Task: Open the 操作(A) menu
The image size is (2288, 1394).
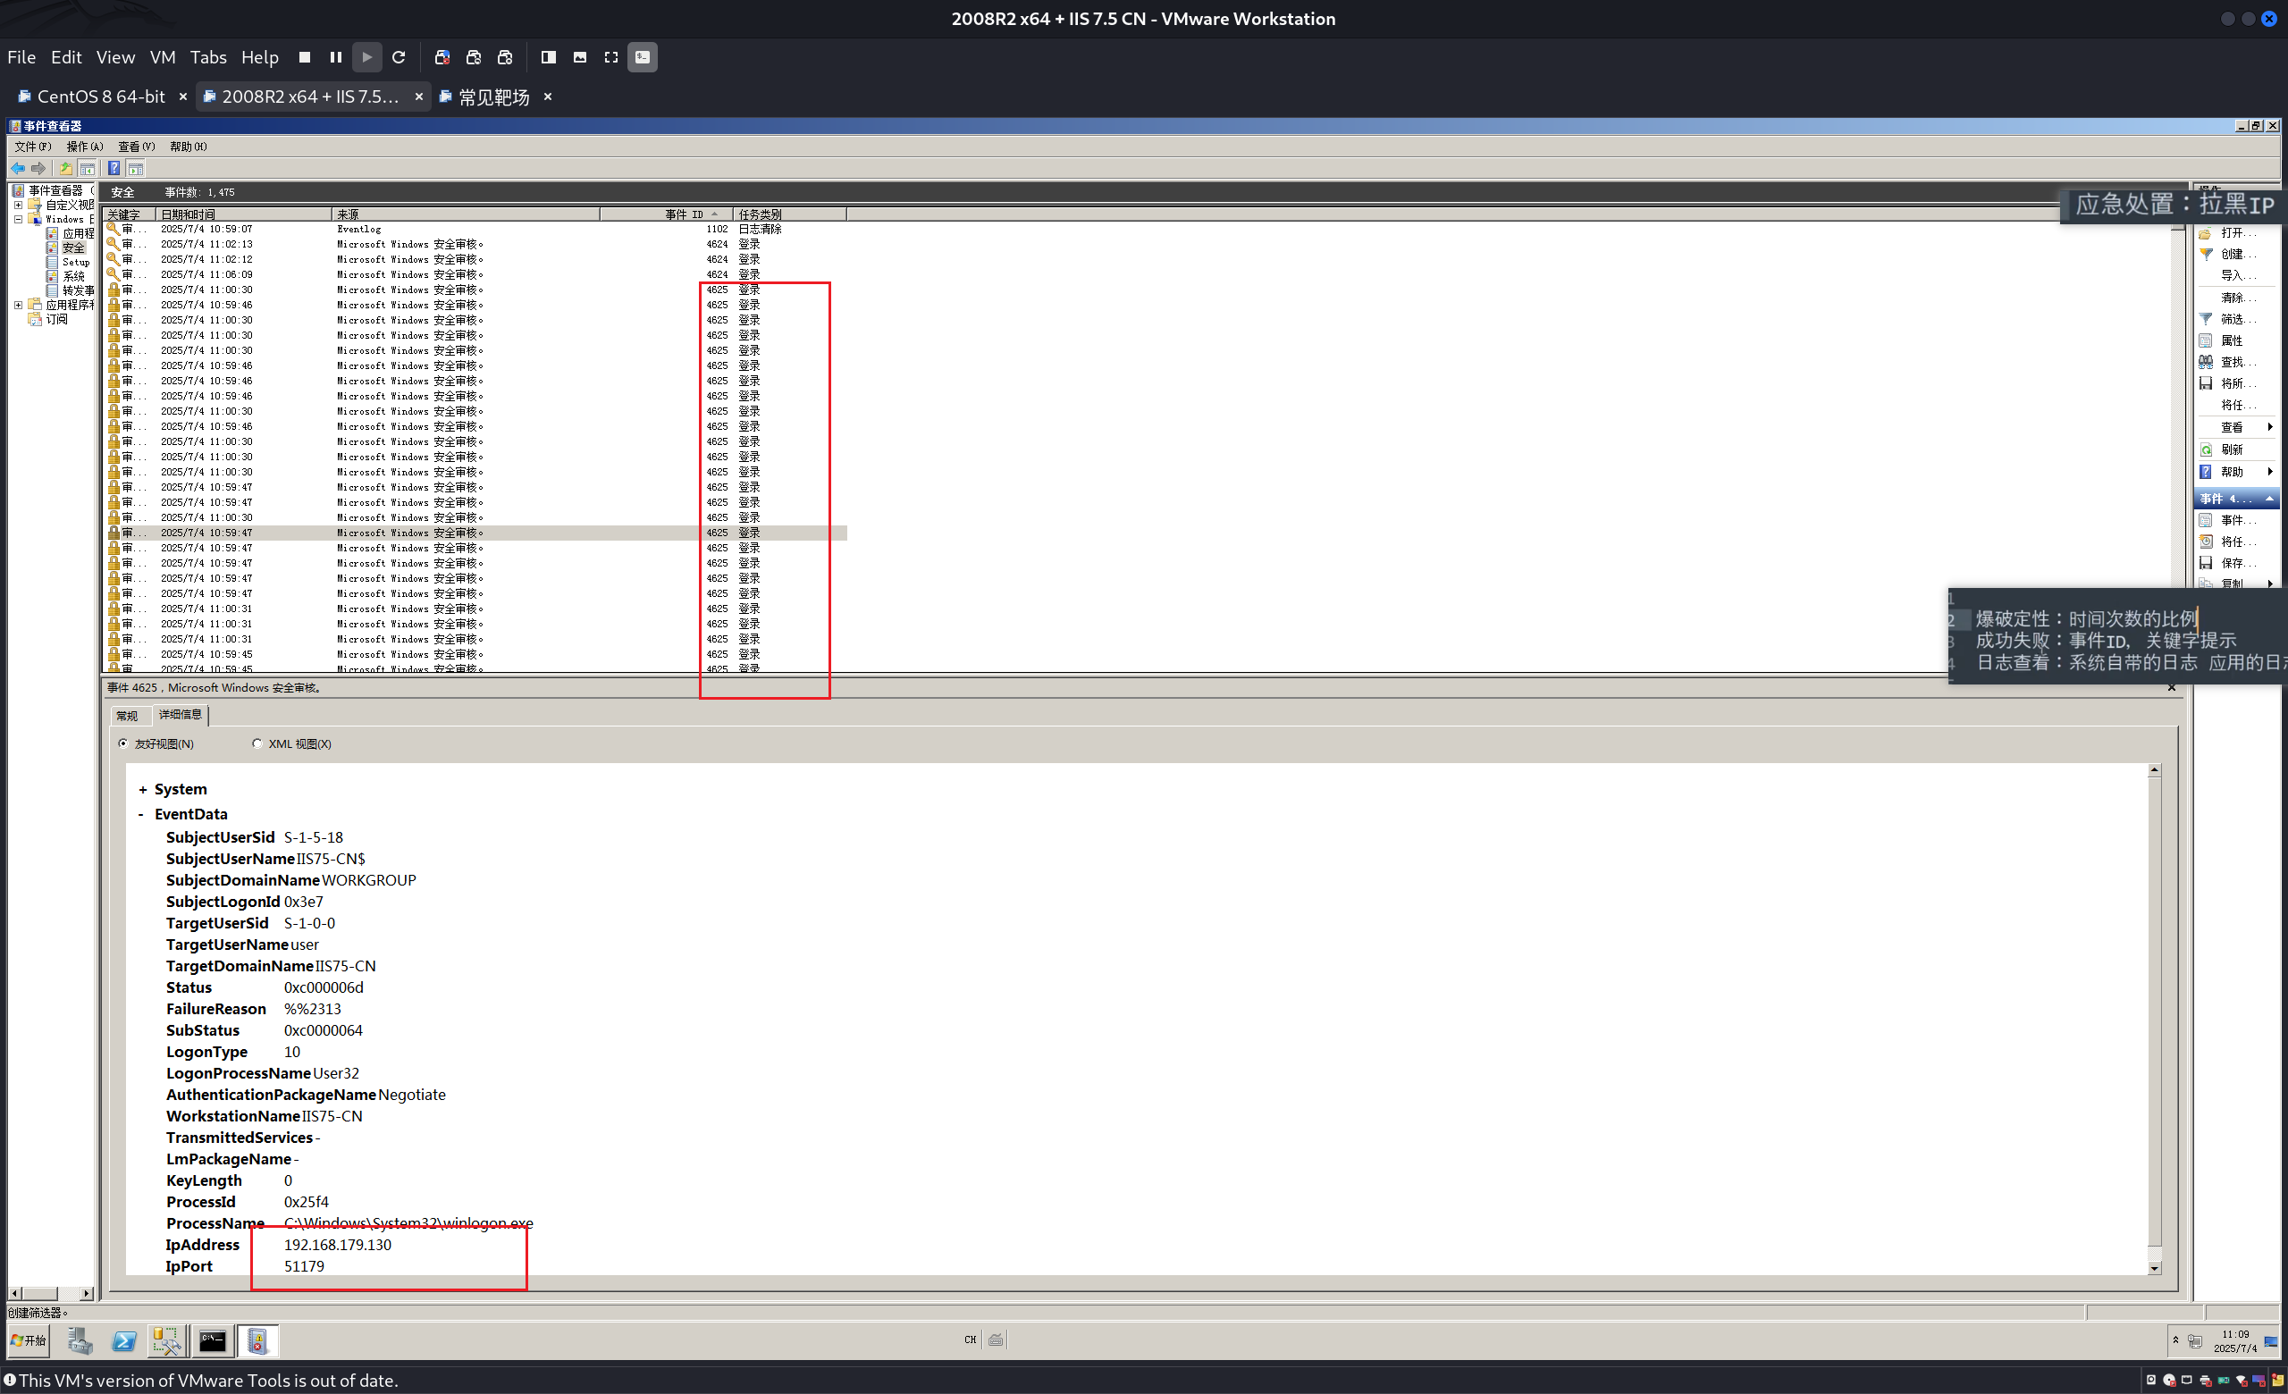Action: (x=85, y=147)
